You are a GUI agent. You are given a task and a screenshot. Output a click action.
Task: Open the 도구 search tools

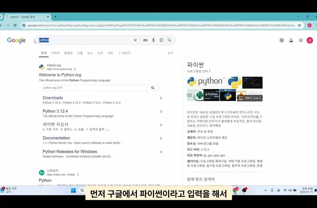[x=170, y=53]
